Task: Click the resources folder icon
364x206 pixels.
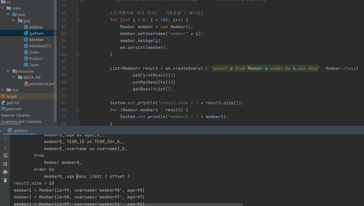Action: click(15, 71)
